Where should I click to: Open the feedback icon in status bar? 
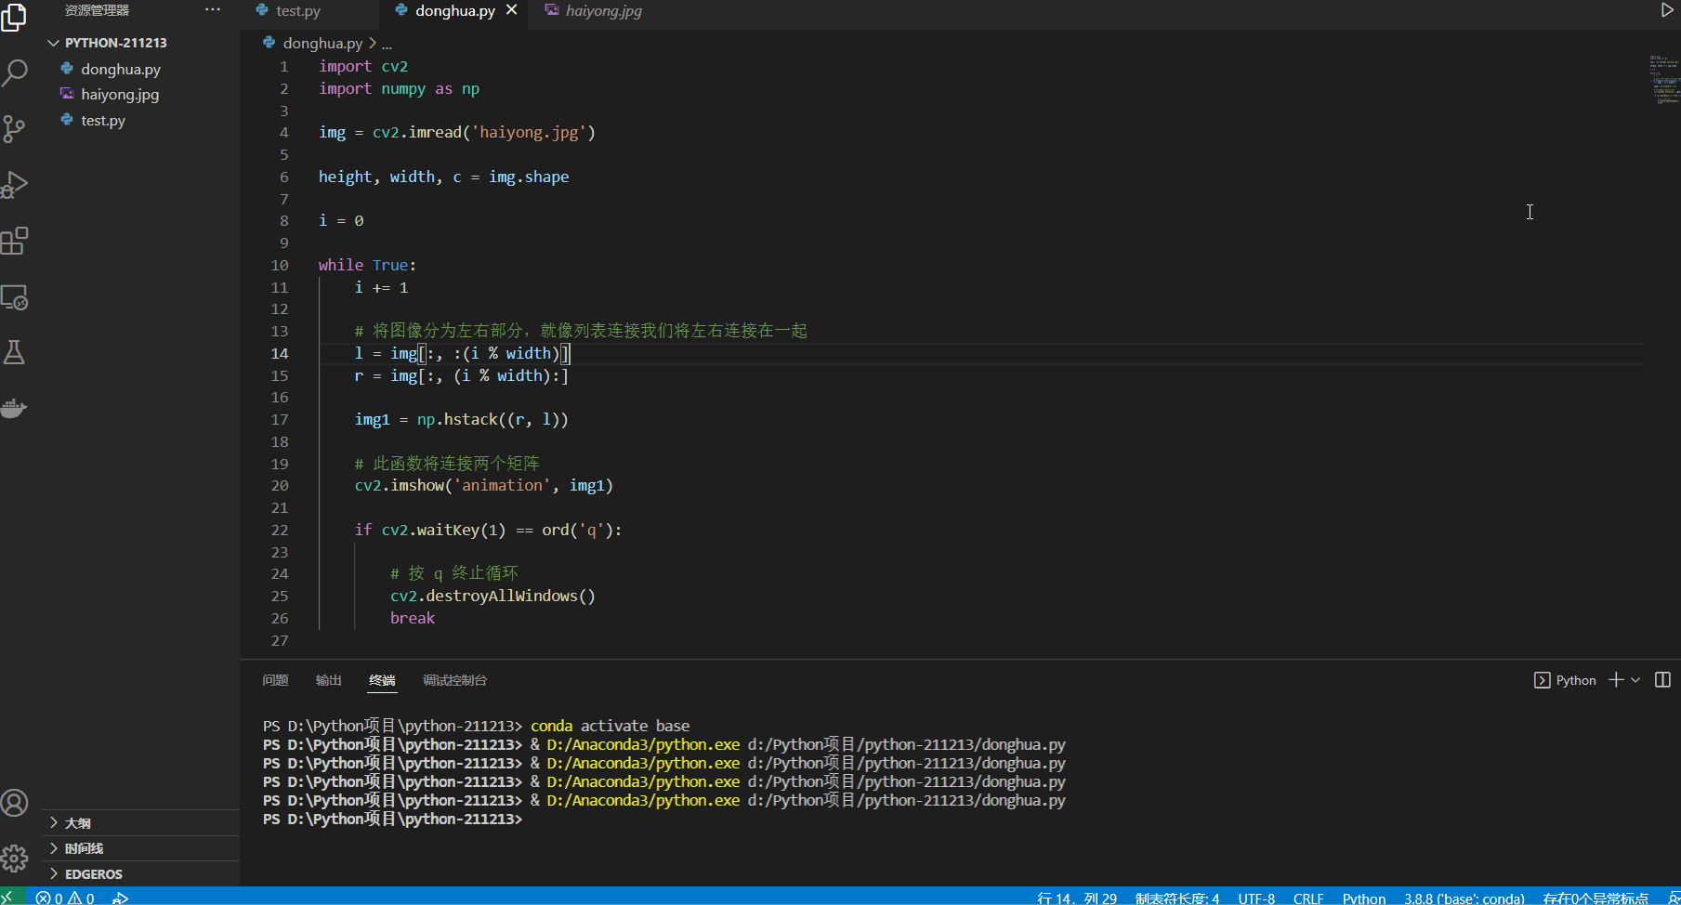(1673, 898)
